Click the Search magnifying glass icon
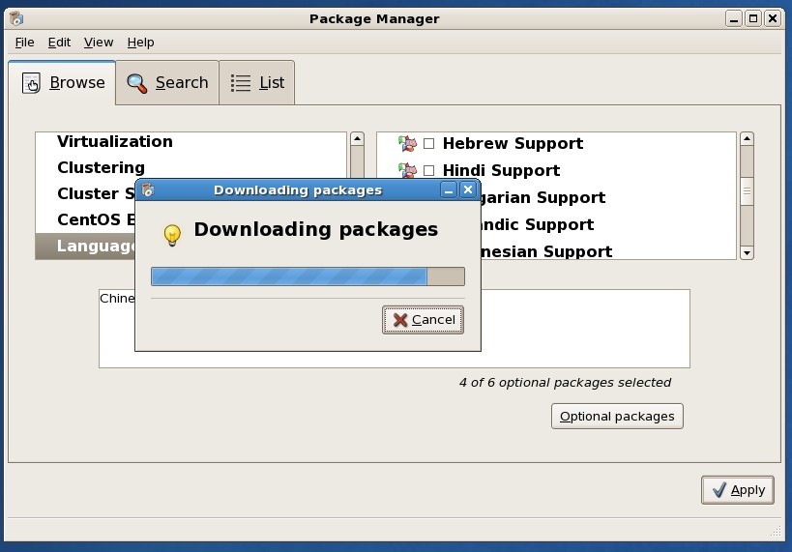 pyautogui.click(x=136, y=83)
